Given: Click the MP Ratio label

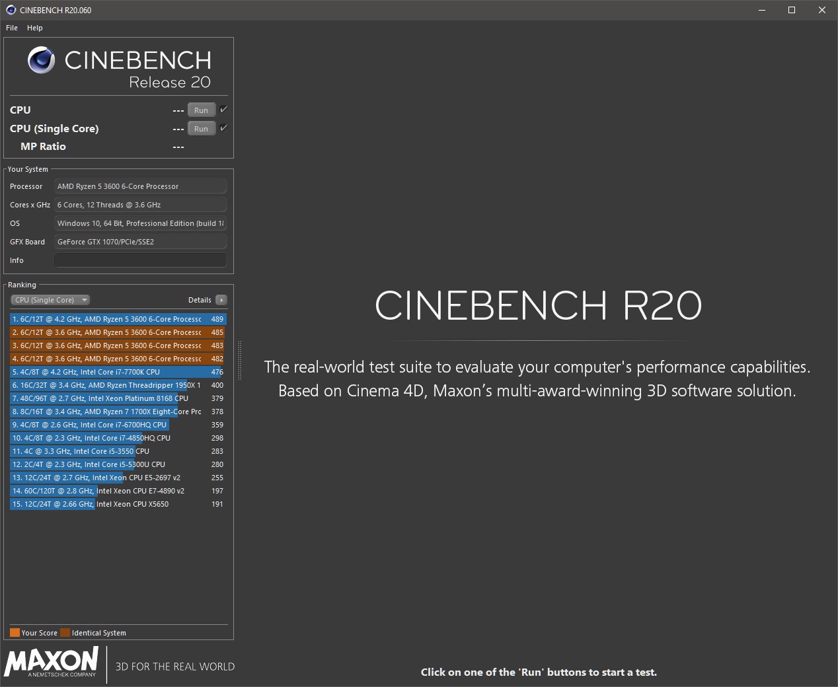Looking at the screenshot, I should pyautogui.click(x=43, y=147).
